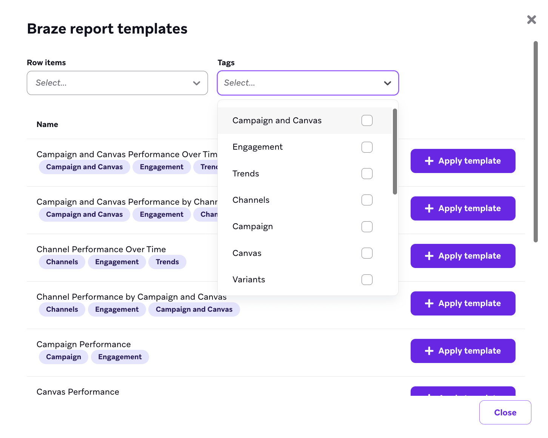Click the Close button
Screen dimensions: 548x438
[x=505, y=412]
